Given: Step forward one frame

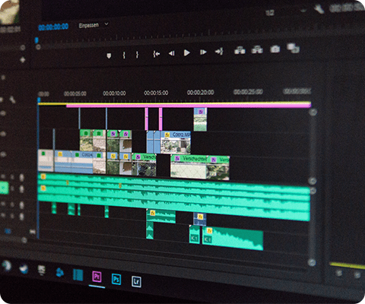Looking at the screenshot, I should coord(203,52).
